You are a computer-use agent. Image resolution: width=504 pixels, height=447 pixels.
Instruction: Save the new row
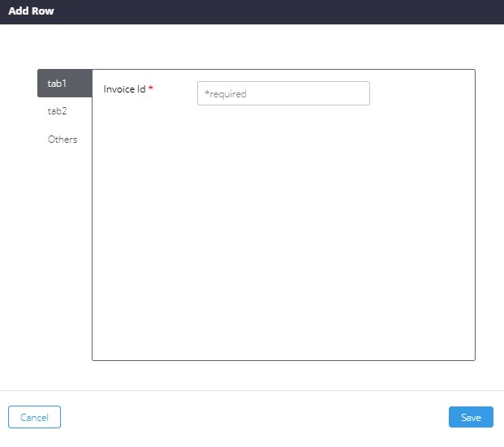tap(471, 417)
